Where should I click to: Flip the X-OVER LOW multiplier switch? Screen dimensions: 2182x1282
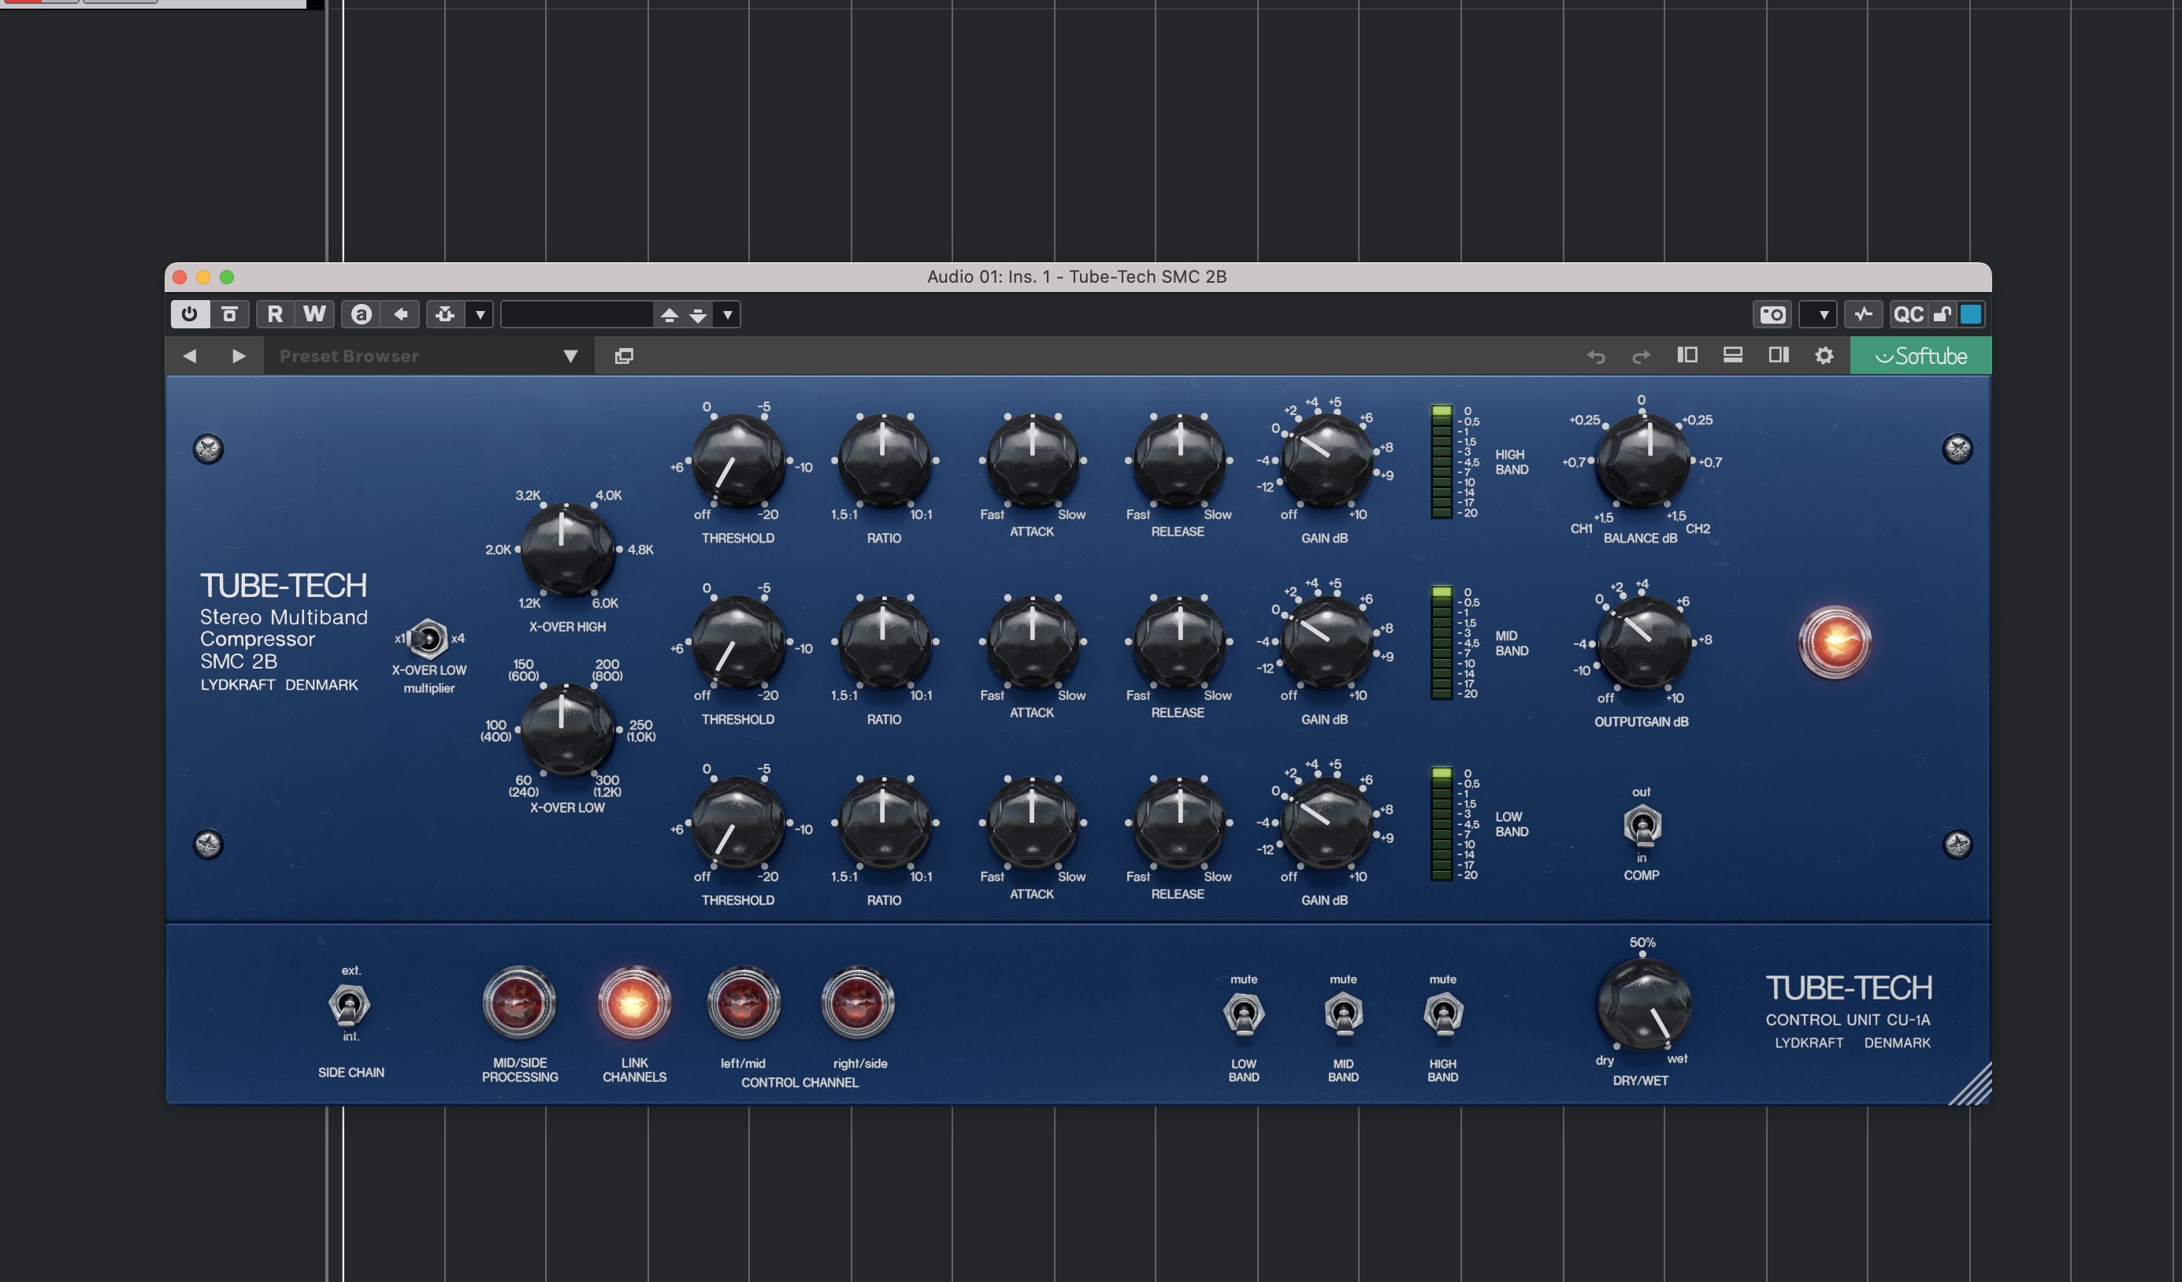click(427, 639)
